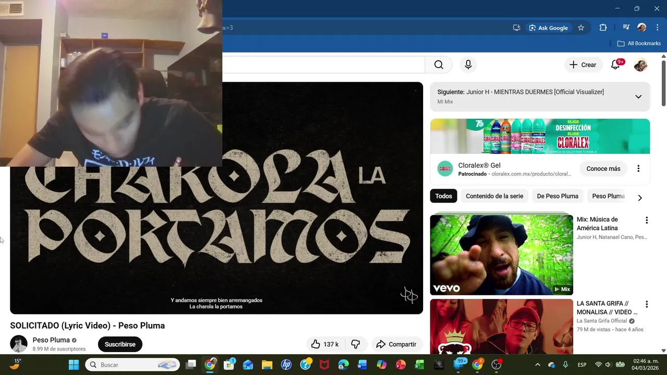
Task: Click the tray microphone icon
Action: [565, 365]
